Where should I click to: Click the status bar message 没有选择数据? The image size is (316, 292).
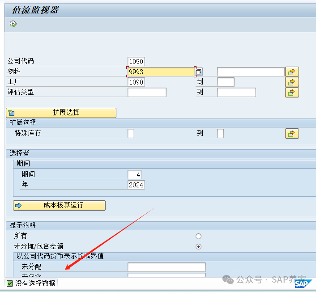35,284
